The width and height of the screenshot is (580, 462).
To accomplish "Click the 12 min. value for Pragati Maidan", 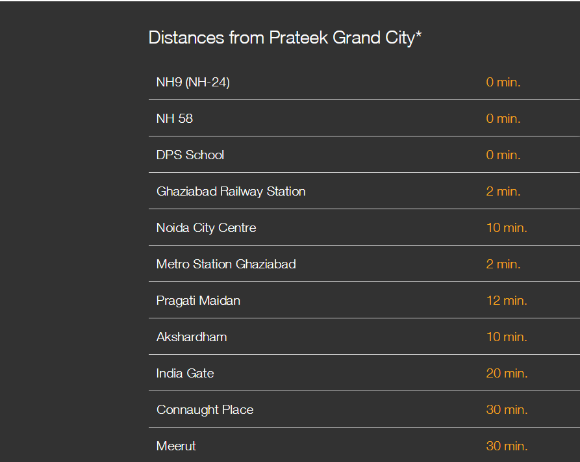I will [507, 301].
